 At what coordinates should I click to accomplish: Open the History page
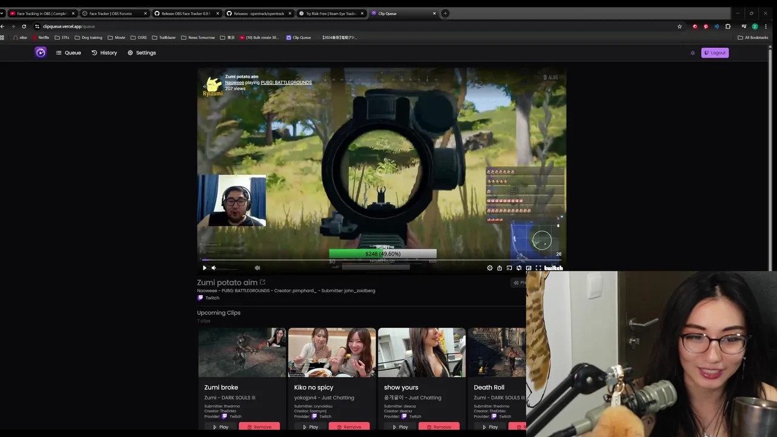tap(104, 53)
